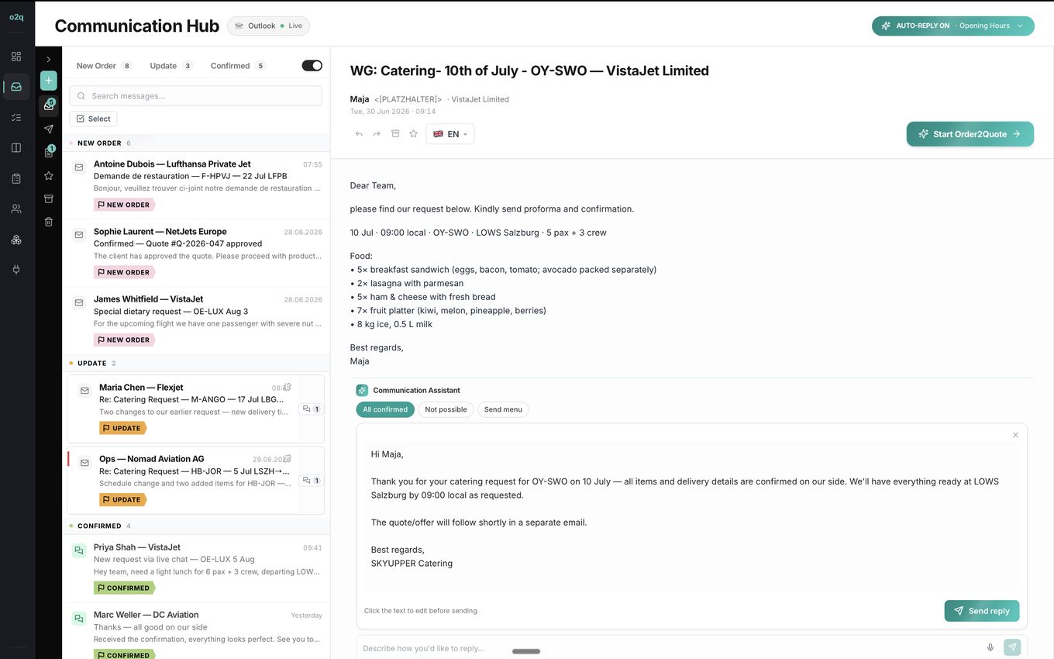Screen dimensions: 1054x659
Task: Click the sender name Maja in email header
Action: [x=360, y=99]
